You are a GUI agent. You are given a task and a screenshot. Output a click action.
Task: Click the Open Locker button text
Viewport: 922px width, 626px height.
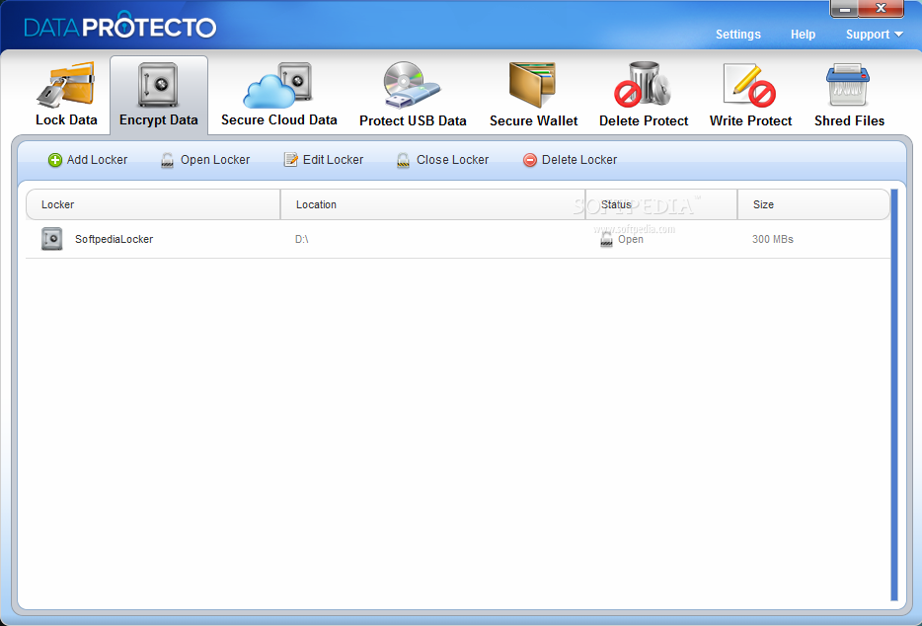215,160
